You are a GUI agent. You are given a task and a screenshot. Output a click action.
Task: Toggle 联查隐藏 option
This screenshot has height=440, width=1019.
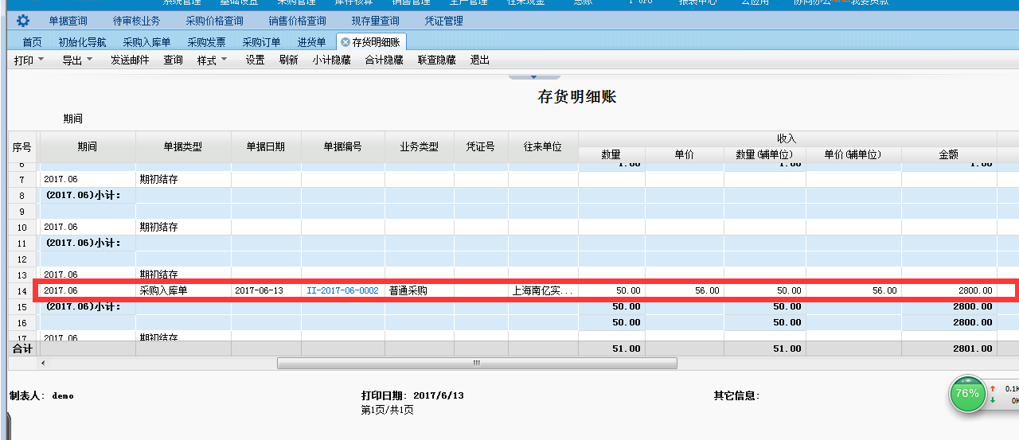click(437, 60)
